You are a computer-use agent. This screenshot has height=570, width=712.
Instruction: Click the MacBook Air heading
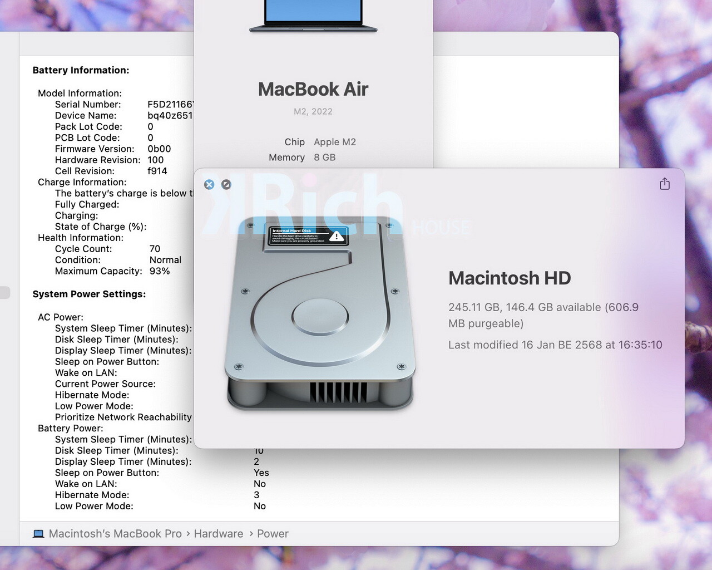coord(313,89)
